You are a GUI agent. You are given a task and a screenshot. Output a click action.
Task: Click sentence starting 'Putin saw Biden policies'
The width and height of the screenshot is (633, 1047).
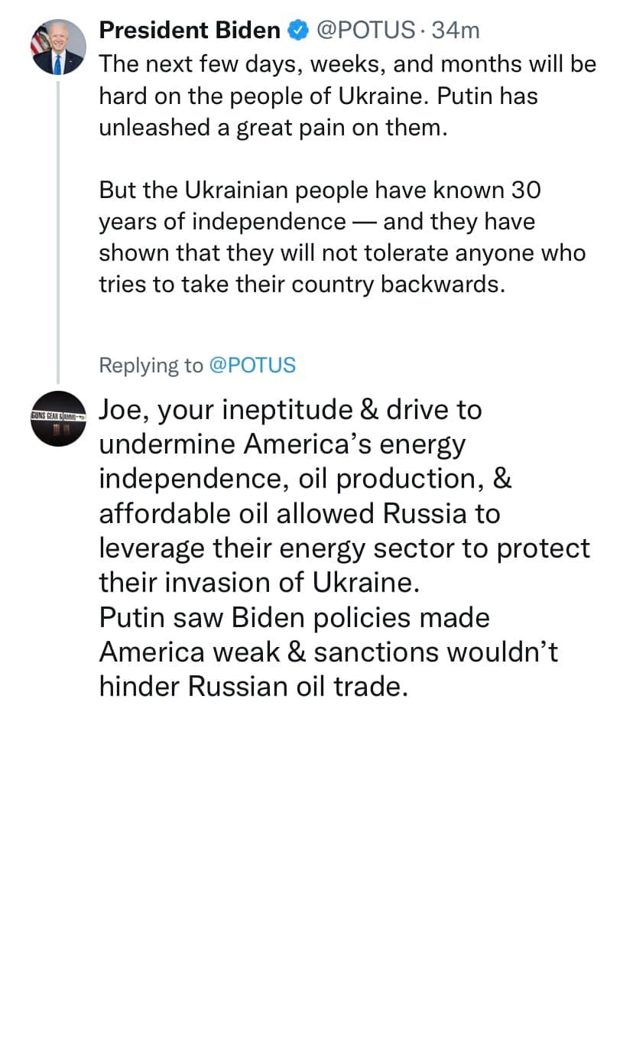[294, 617]
